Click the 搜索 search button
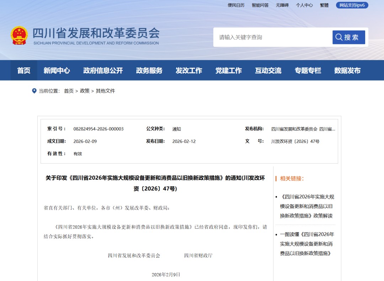Screen dimensions: 384x281 349,37
